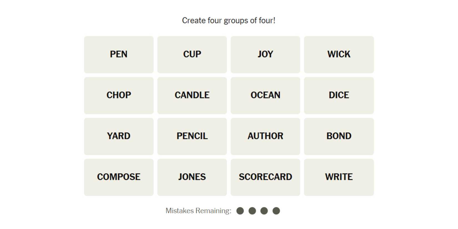Click the "Mistakes Remaining:" label
458x229 pixels.
[x=198, y=211]
